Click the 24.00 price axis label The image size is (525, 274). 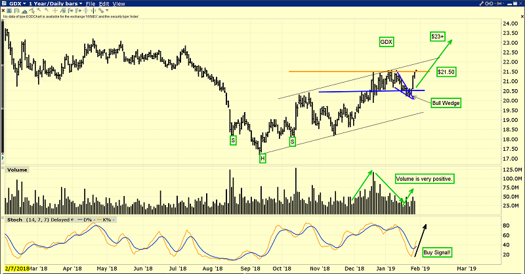tap(511, 24)
